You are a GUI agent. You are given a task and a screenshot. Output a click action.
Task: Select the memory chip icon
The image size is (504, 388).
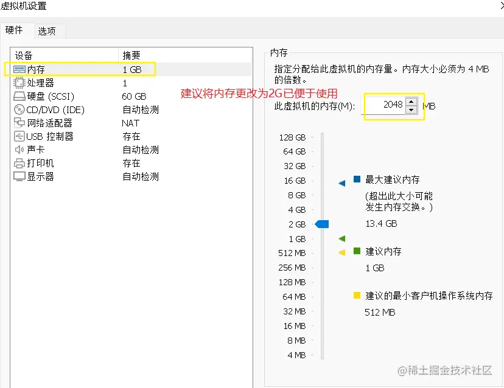[19, 69]
